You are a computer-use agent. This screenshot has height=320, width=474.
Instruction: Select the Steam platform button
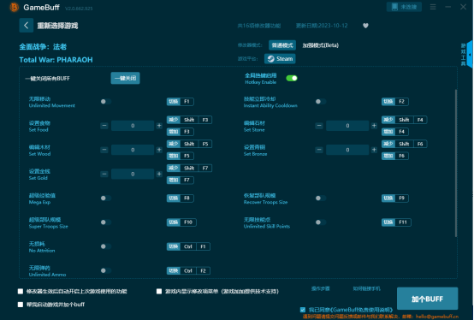280,59
